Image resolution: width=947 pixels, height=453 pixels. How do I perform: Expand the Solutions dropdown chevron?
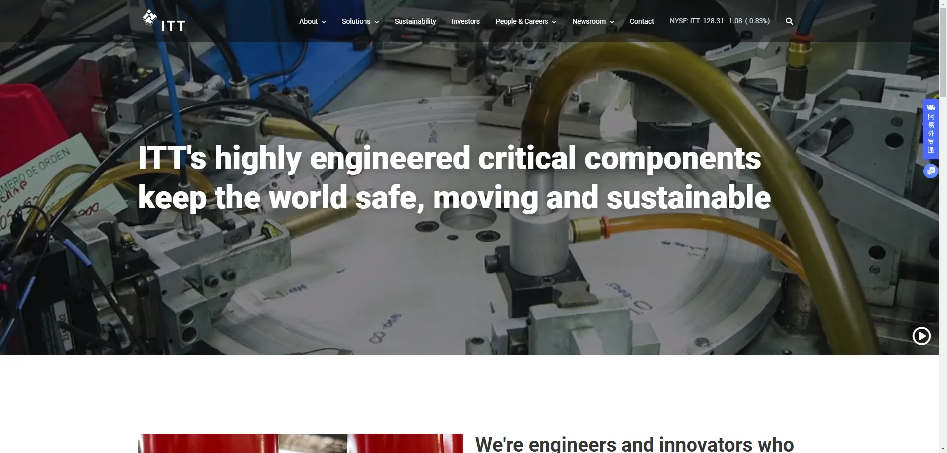click(x=377, y=22)
